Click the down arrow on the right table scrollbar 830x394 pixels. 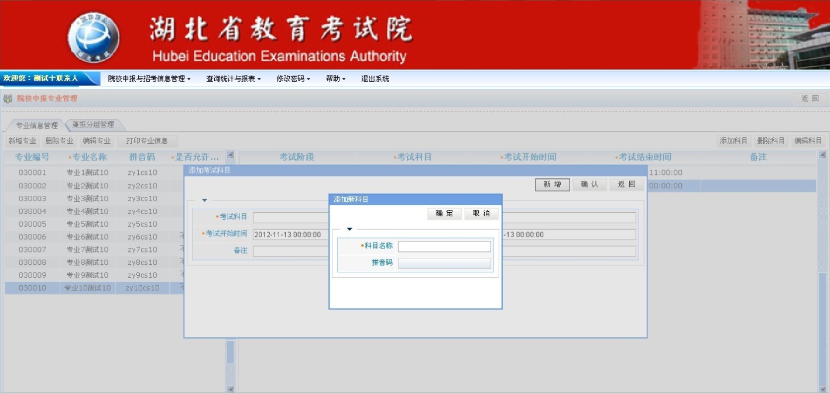click(822, 389)
